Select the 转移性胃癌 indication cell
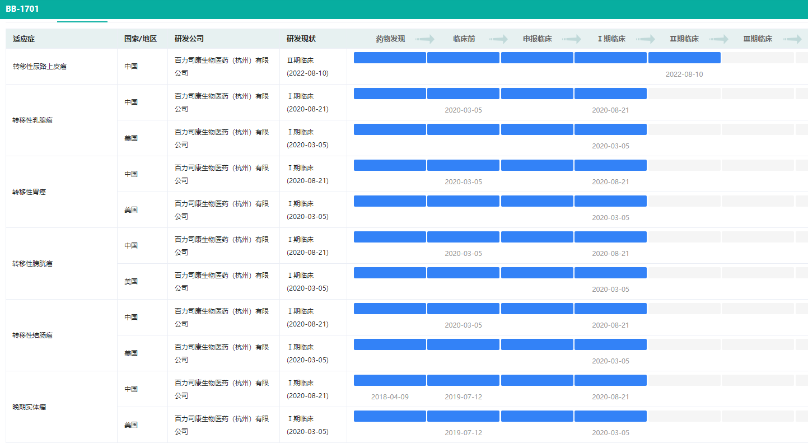The image size is (808, 443). point(29,192)
